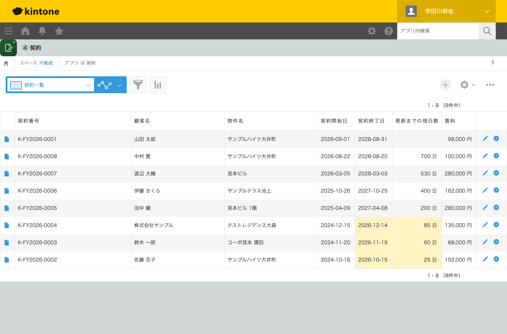Open record details for K-FY2026-0005

[7, 208]
